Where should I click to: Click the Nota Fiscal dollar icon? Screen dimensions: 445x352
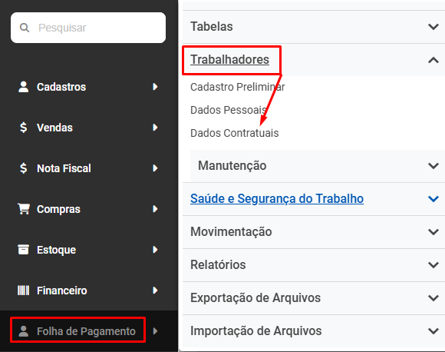tap(24, 168)
